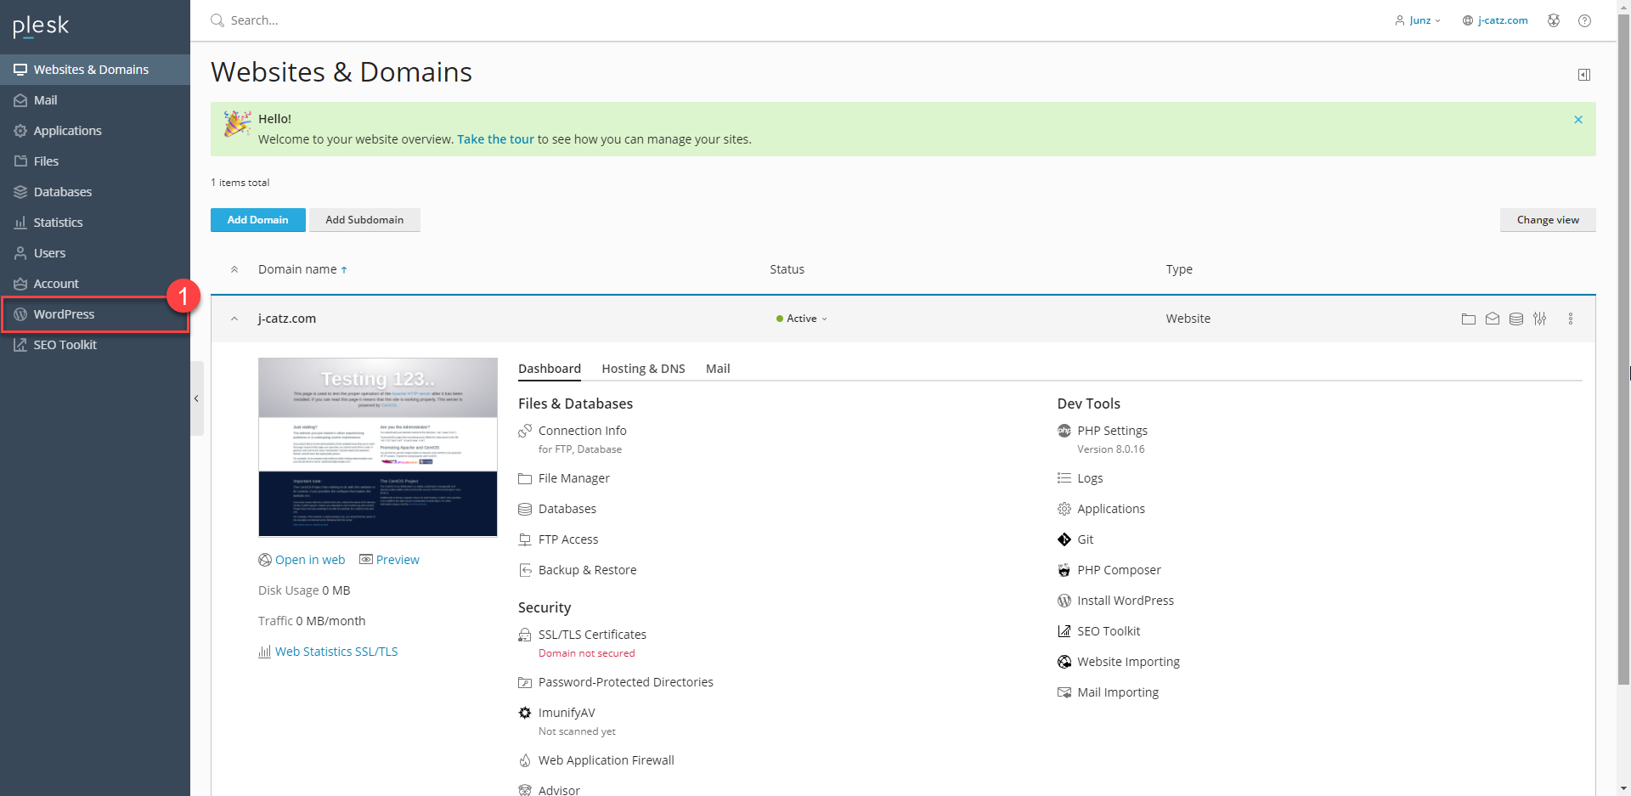Toggle the right sidebar panel icon
This screenshot has width=1631, height=796.
(x=1583, y=75)
